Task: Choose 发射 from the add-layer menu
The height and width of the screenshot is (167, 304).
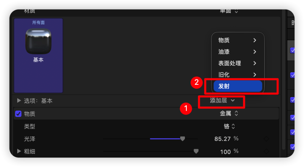Action: (x=238, y=86)
